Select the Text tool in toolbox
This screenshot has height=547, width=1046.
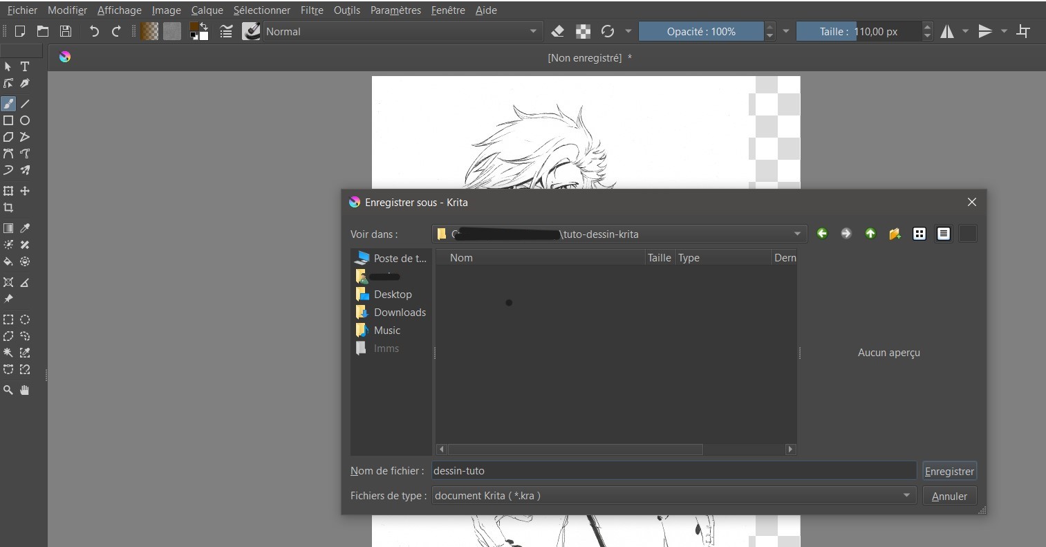point(25,66)
